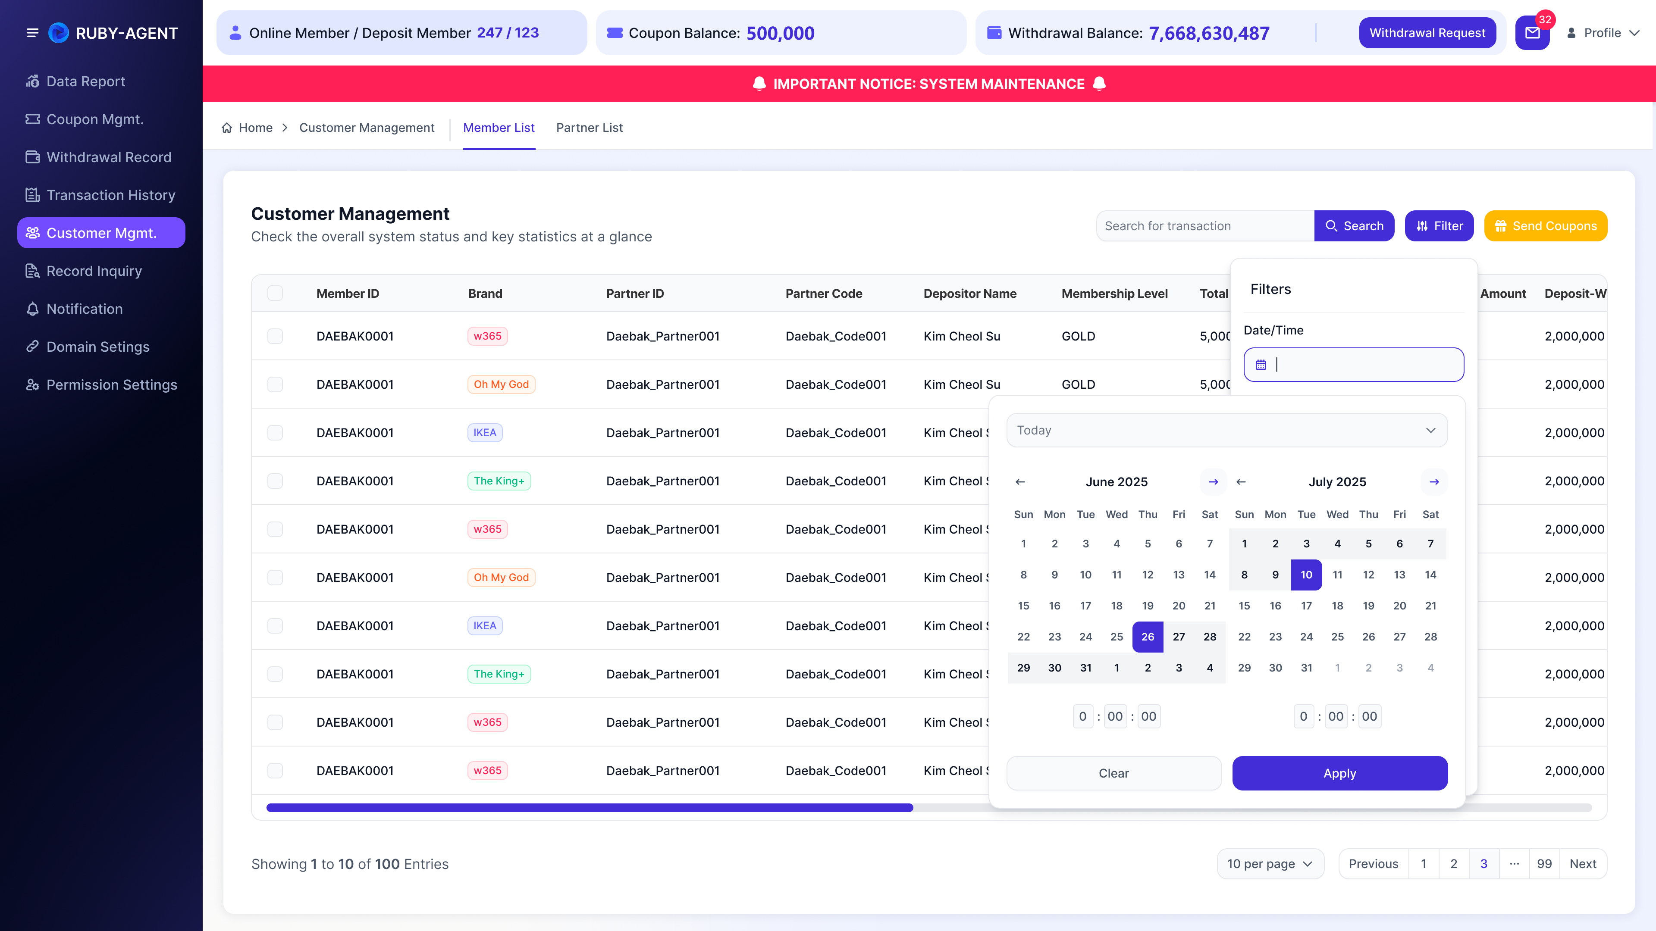Select July 10 in the calendar
Image resolution: width=1656 pixels, height=931 pixels.
[1306, 575]
